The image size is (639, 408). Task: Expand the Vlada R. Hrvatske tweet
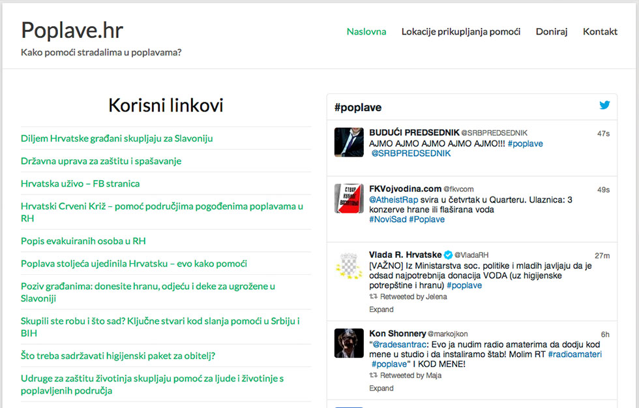tap(381, 309)
